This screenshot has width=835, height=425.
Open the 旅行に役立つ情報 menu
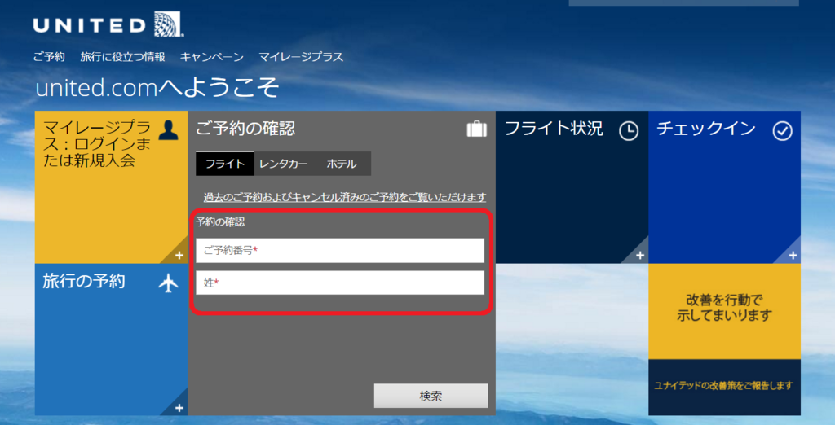coord(122,57)
